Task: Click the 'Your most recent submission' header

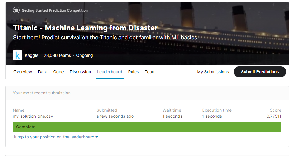Action: [42, 93]
